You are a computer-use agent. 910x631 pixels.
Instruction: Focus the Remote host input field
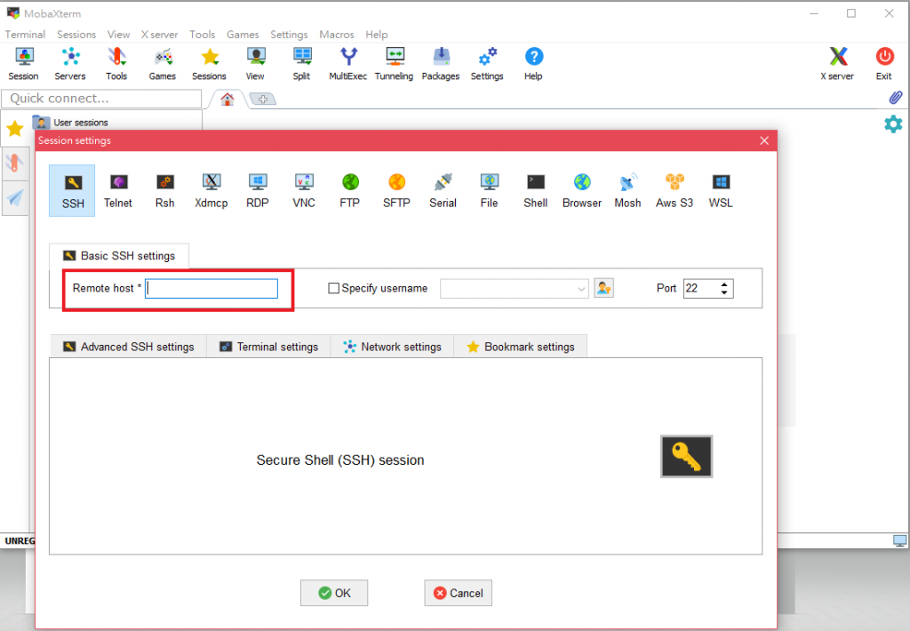[x=212, y=289]
